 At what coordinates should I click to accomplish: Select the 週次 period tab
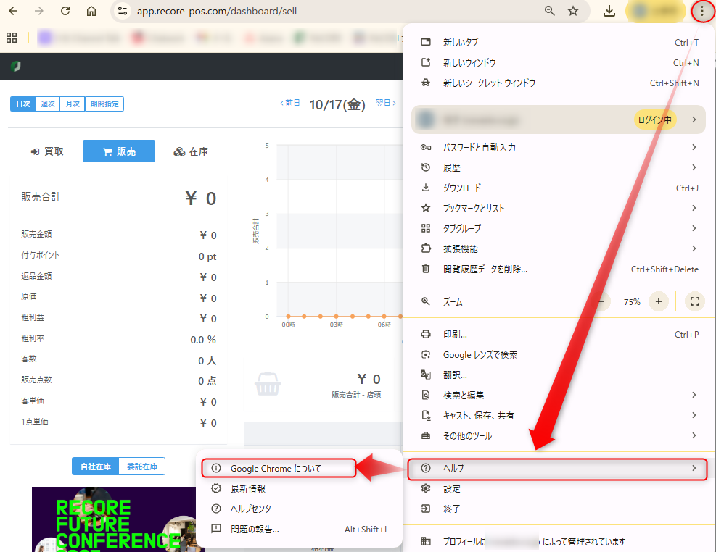click(47, 104)
